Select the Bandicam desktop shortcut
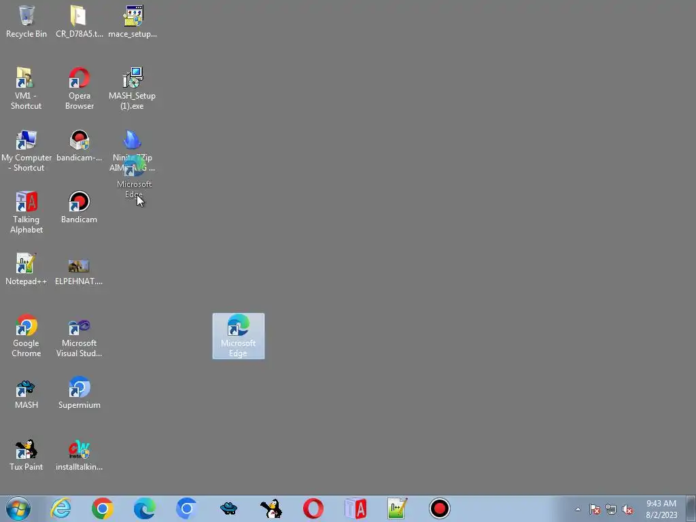This screenshot has width=696, height=522. tap(79, 207)
